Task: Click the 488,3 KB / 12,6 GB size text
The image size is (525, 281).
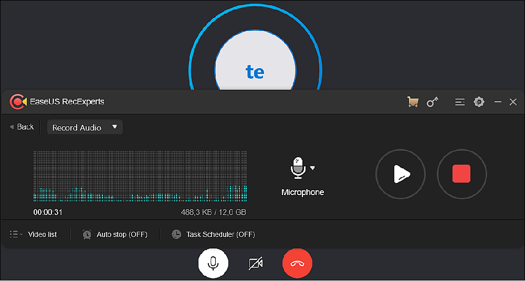Action: click(x=214, y=212)
